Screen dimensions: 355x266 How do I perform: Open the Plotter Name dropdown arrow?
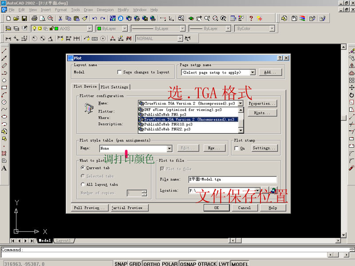click(241, 103)
